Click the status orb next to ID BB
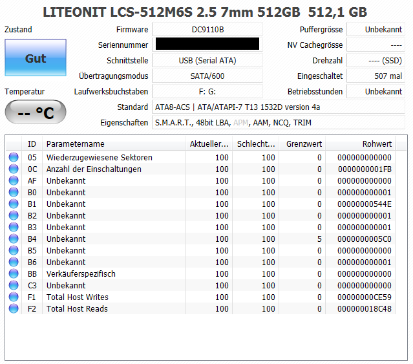Viewport: 413px width, 364px height. (14, 273)
